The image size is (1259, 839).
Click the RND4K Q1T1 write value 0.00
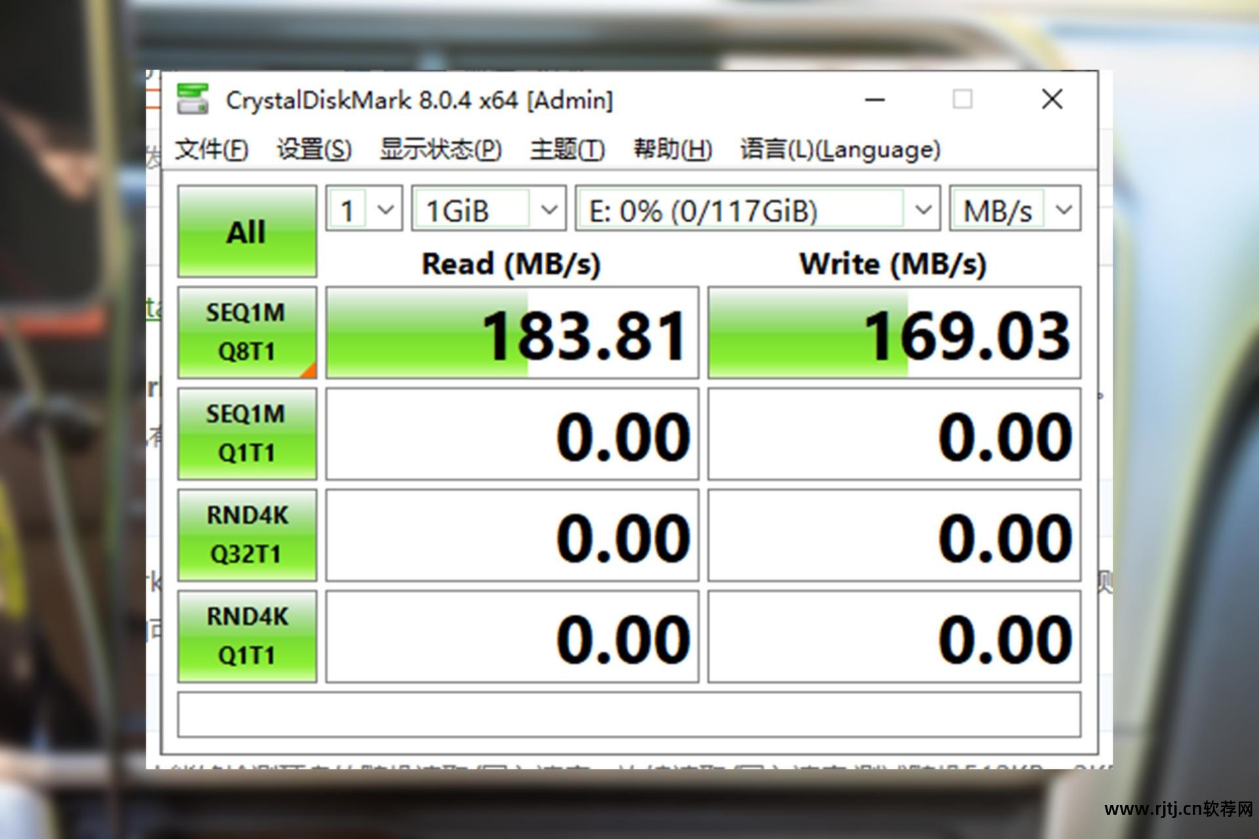[894, 636]
